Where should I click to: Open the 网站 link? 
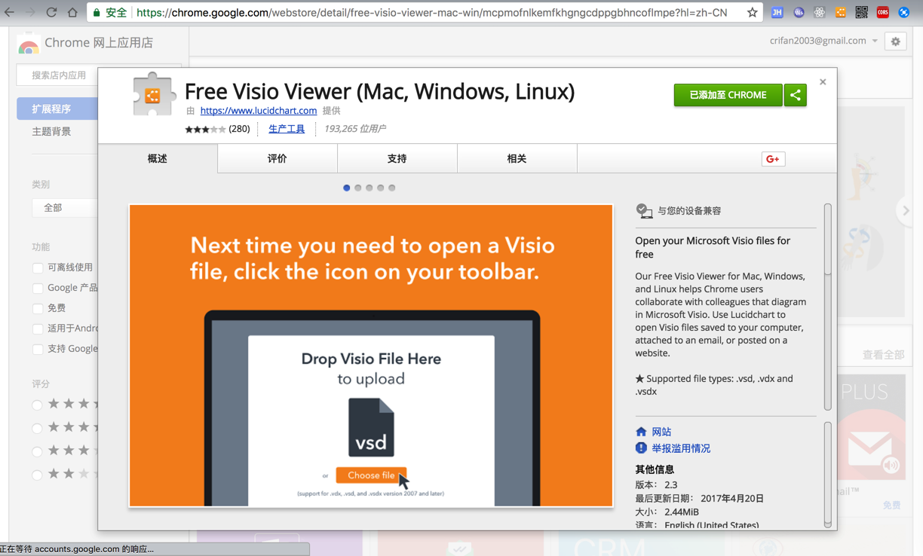pyautogui.click(x=661, y=432)
